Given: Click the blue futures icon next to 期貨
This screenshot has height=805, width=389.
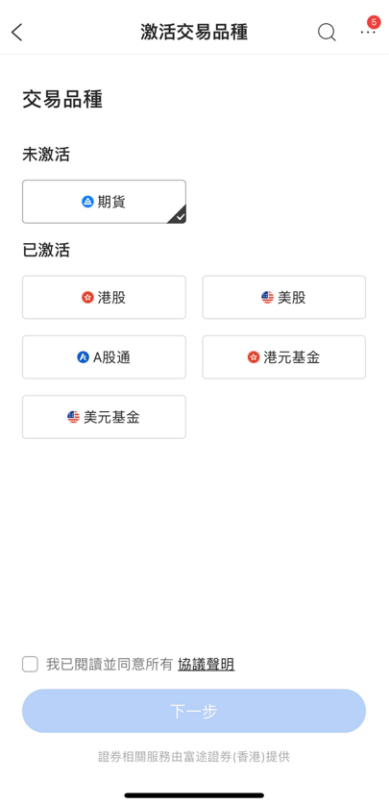Looking at the screenshot, I should pyautogui.click(x=87, y=202).
